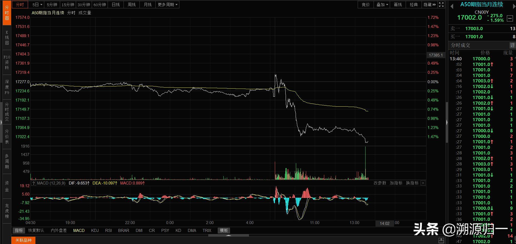The image size is (516, 244).
Task: Open the 分时成交 sidebar tab
Action: [7, 112]
